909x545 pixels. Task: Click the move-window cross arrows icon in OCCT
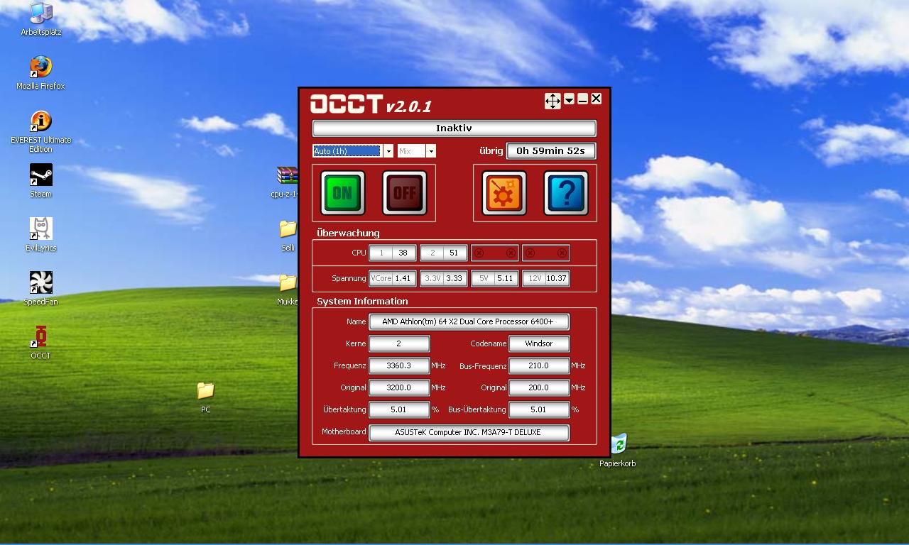(553, 101)
